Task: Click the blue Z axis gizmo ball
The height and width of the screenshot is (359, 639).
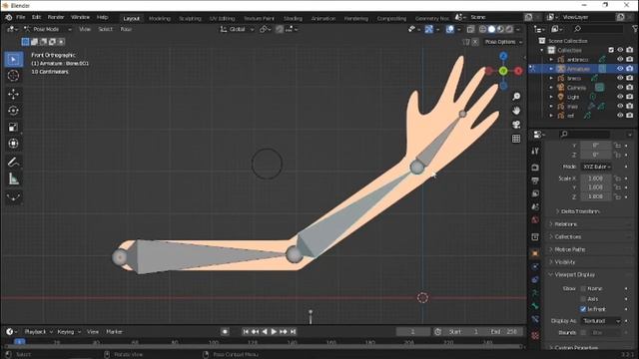Action: tap(503, 56)
